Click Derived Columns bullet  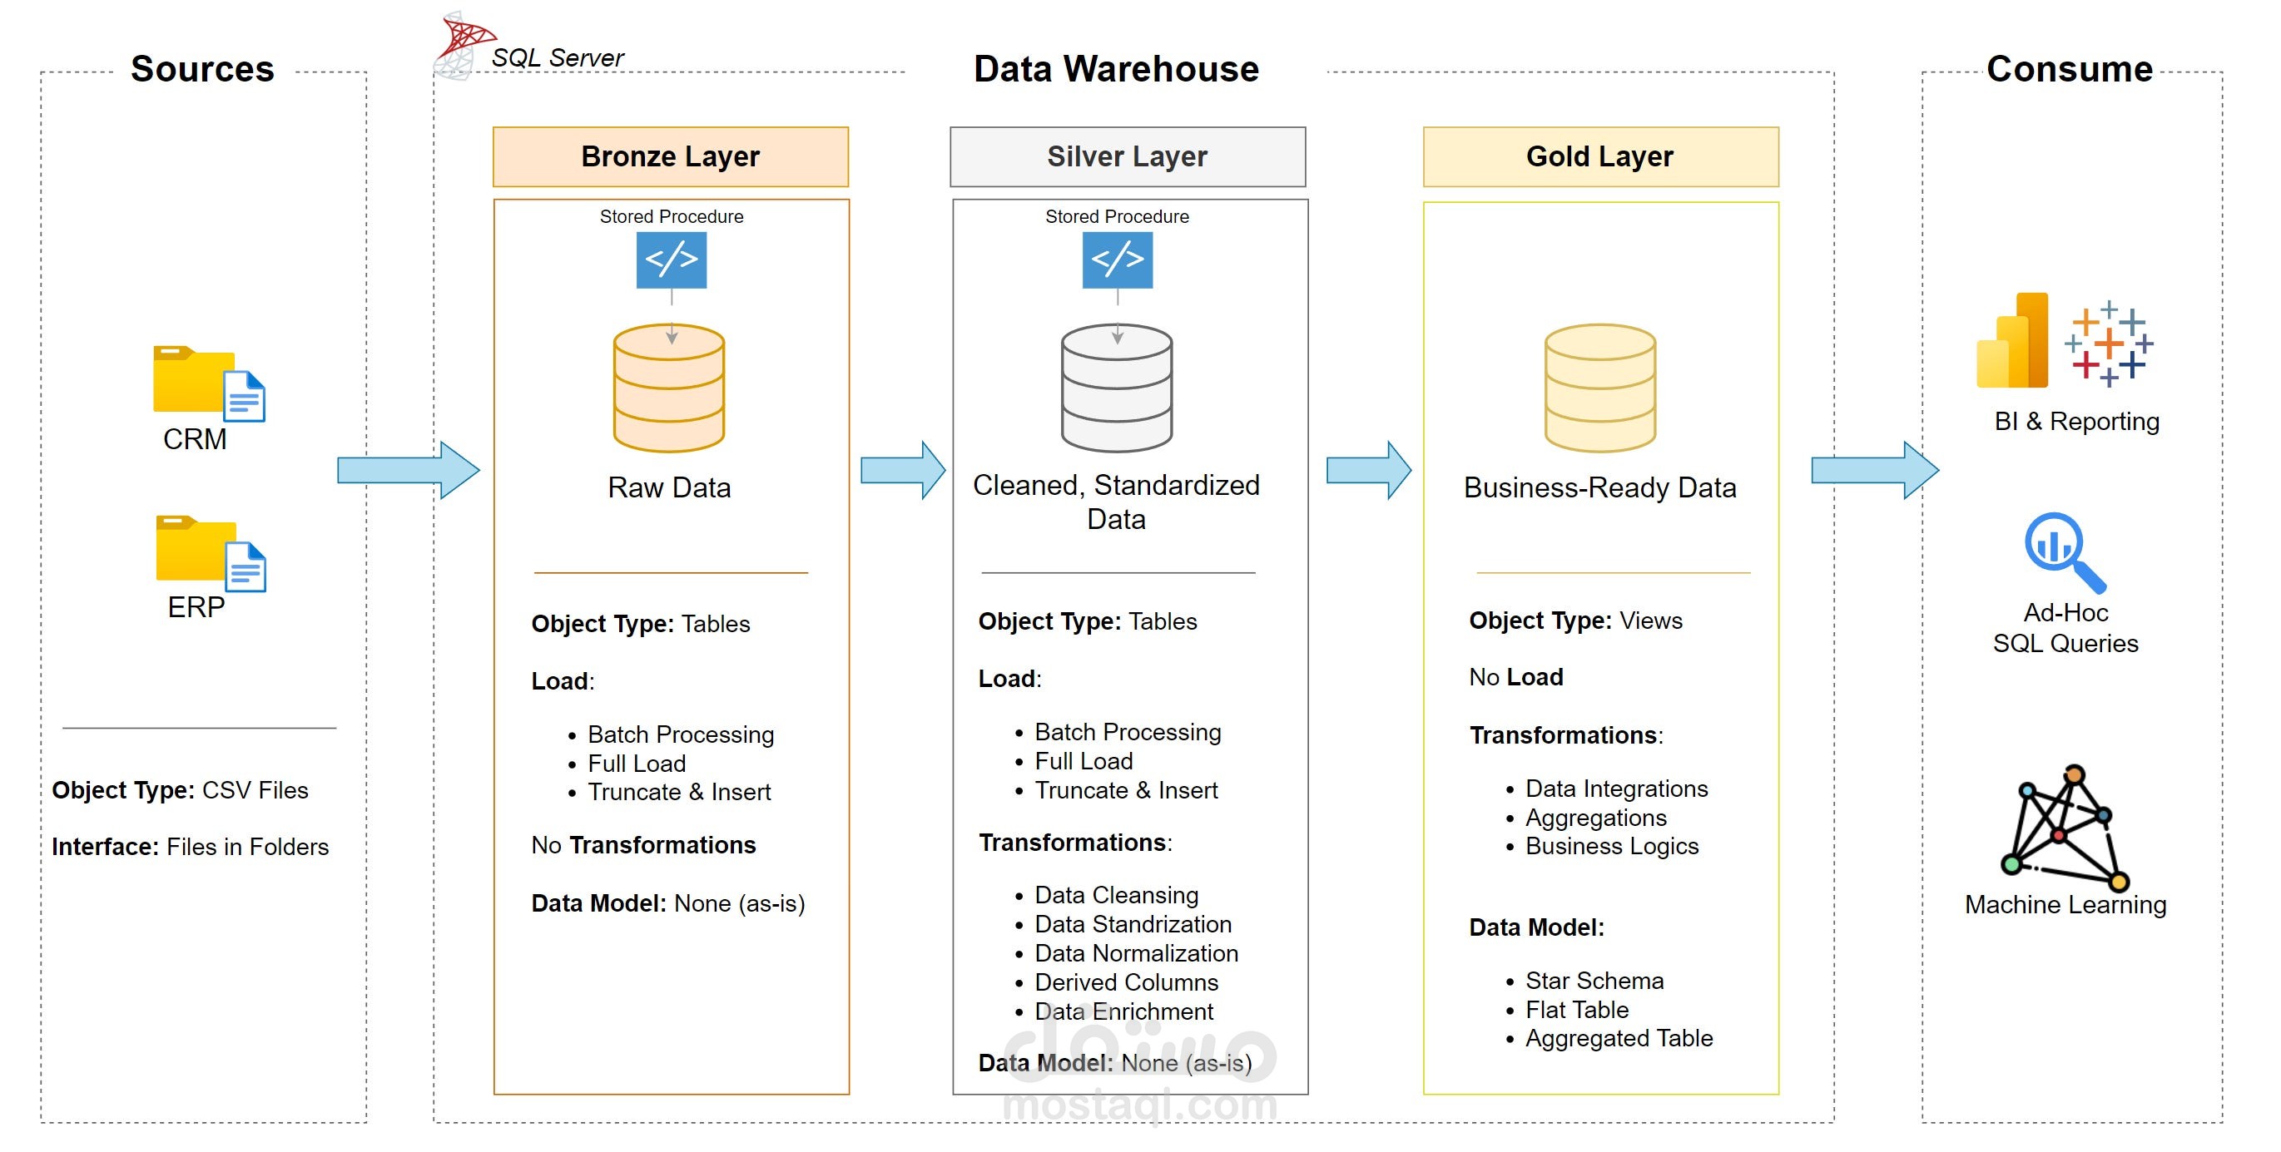[1126, 982]
